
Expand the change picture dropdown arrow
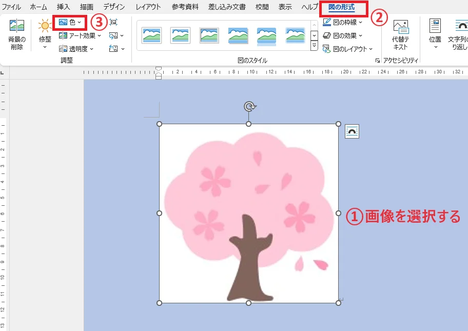[x=122, y=36]
